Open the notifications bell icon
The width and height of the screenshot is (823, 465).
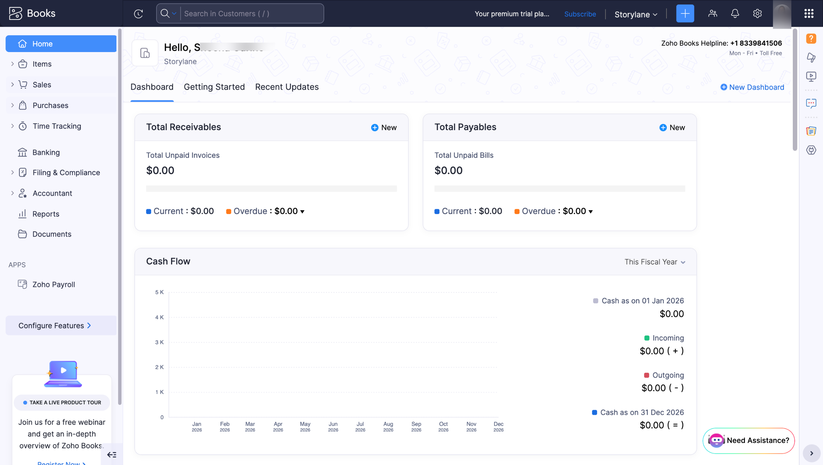[735, 13]
